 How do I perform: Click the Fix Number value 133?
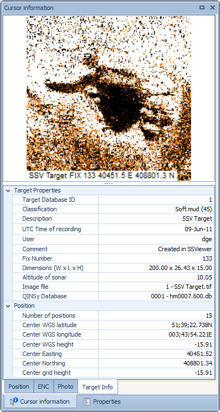207,258
